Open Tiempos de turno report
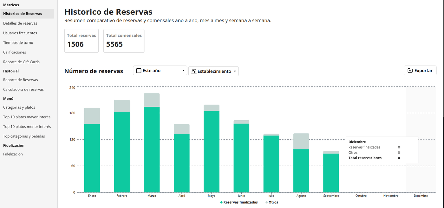The width and height of the screenshot is (444, 208). click(18, 43)
